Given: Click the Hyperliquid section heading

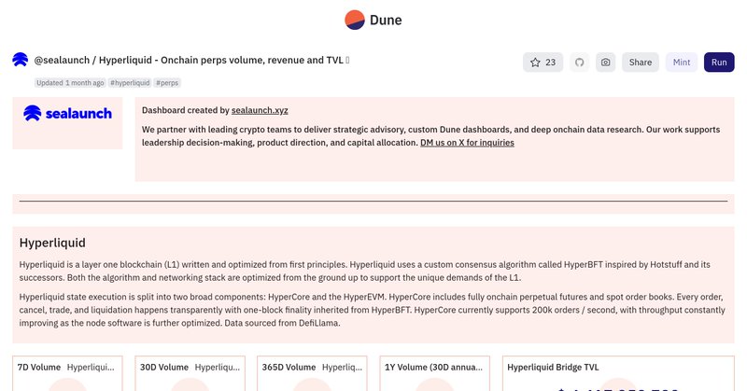Looking at the screenshot, I should pyautogui.click(x=52, y=243).
